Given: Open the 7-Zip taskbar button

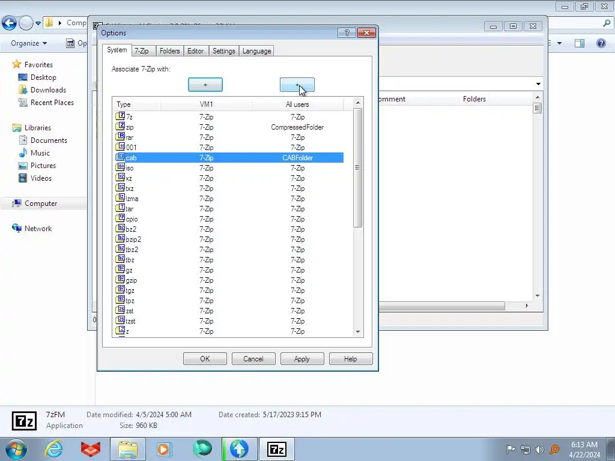Looking at the screenshot, I should click(x=277, y=449).
